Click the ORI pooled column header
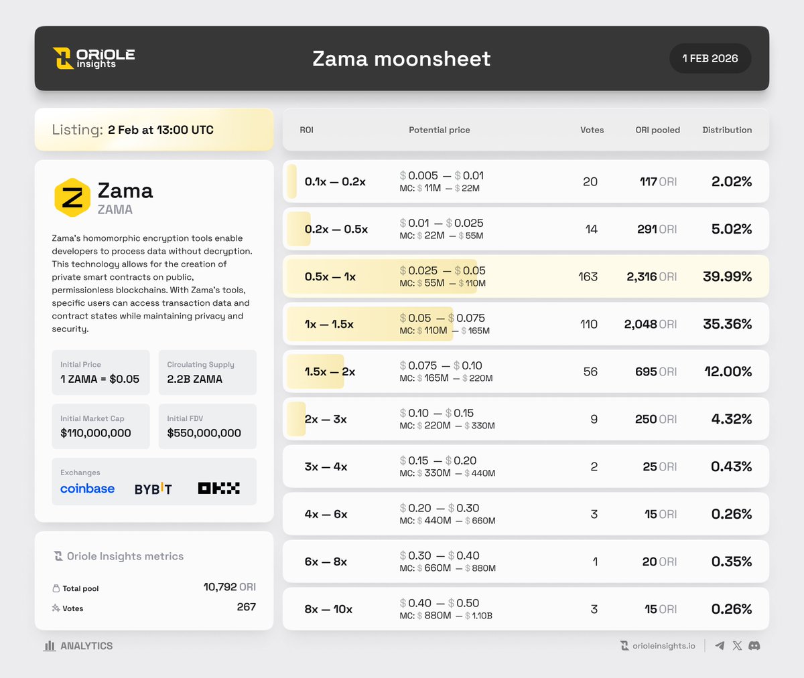Screen dimensions: 804x678 point(657,130)
